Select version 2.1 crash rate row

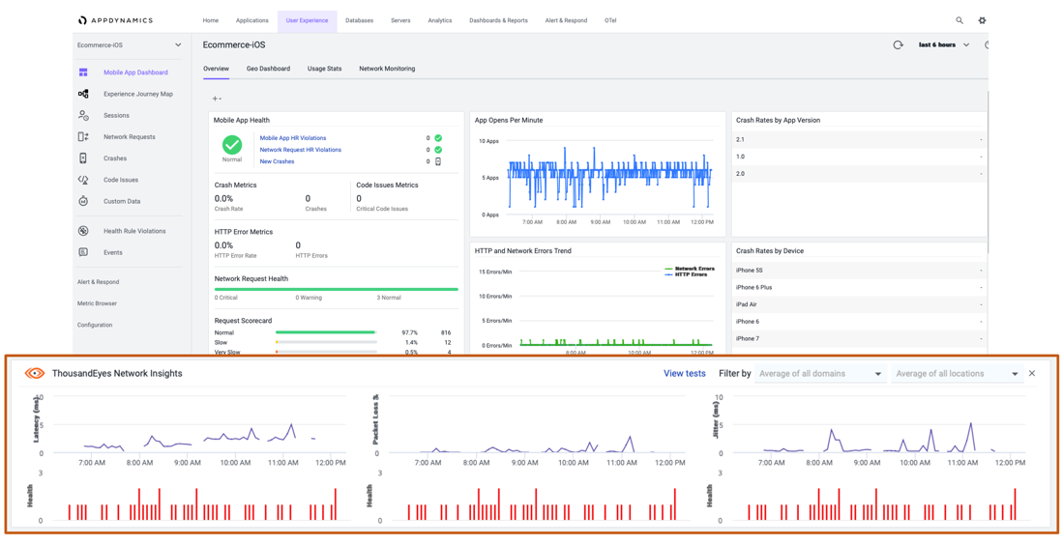coord(860,139)
